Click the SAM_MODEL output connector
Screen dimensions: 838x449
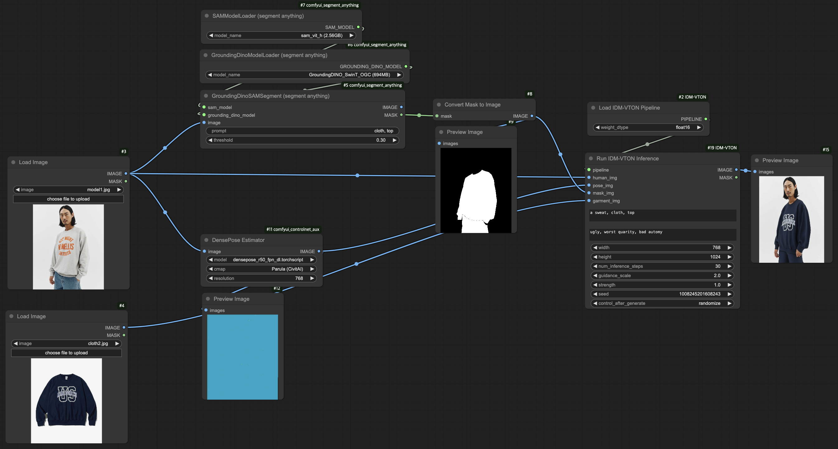358,27
